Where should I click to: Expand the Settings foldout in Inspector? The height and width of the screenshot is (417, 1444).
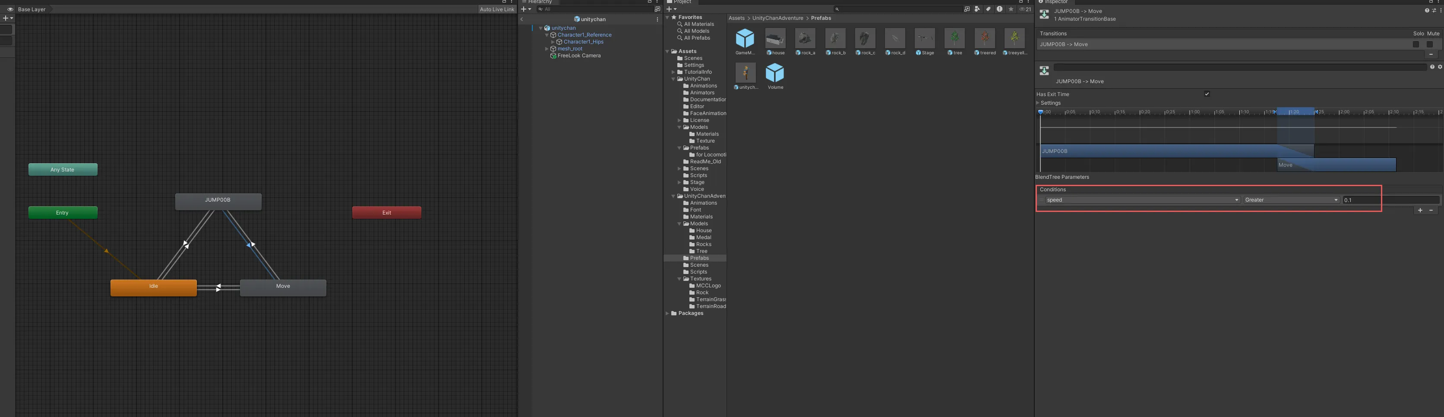[x=1038, y=103]
